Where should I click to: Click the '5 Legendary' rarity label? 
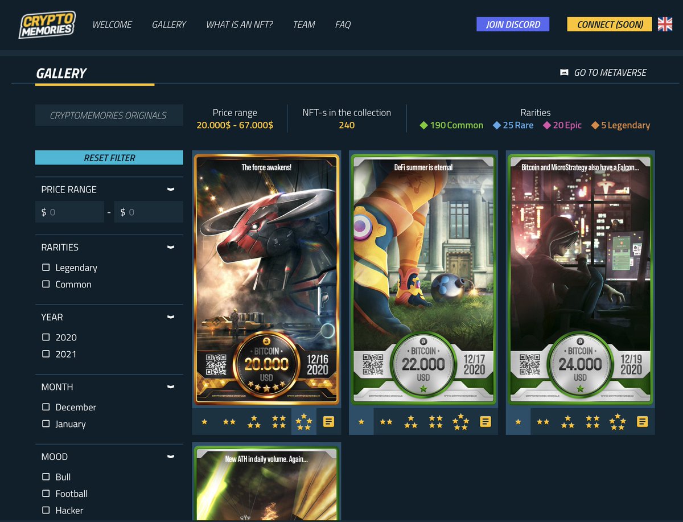pyautogui.click(x=620, y=125)
